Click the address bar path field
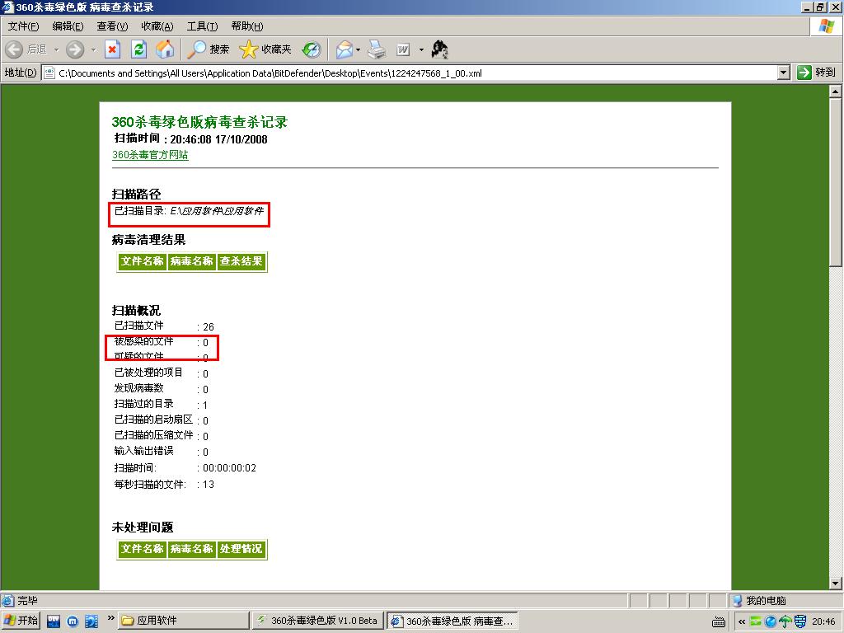The image size is (844, 633). [x=409, y=73]
